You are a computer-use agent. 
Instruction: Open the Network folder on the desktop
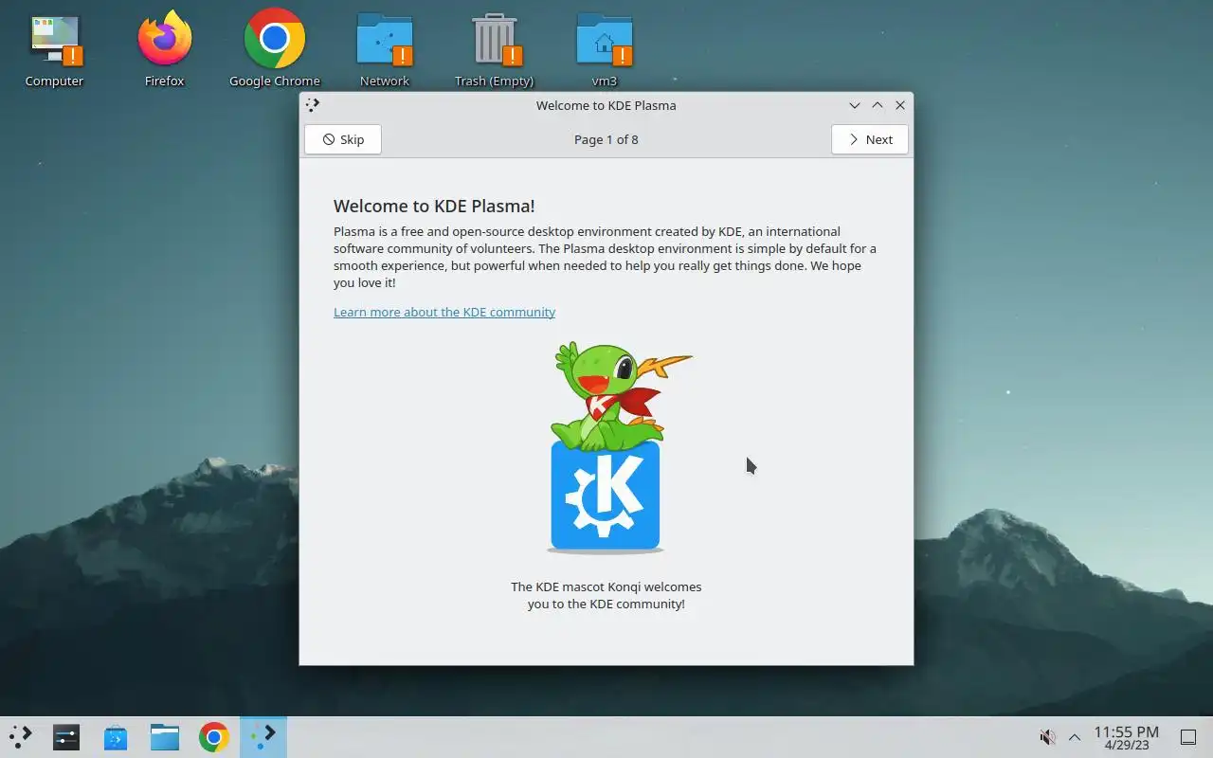click(x=385, y=51)
